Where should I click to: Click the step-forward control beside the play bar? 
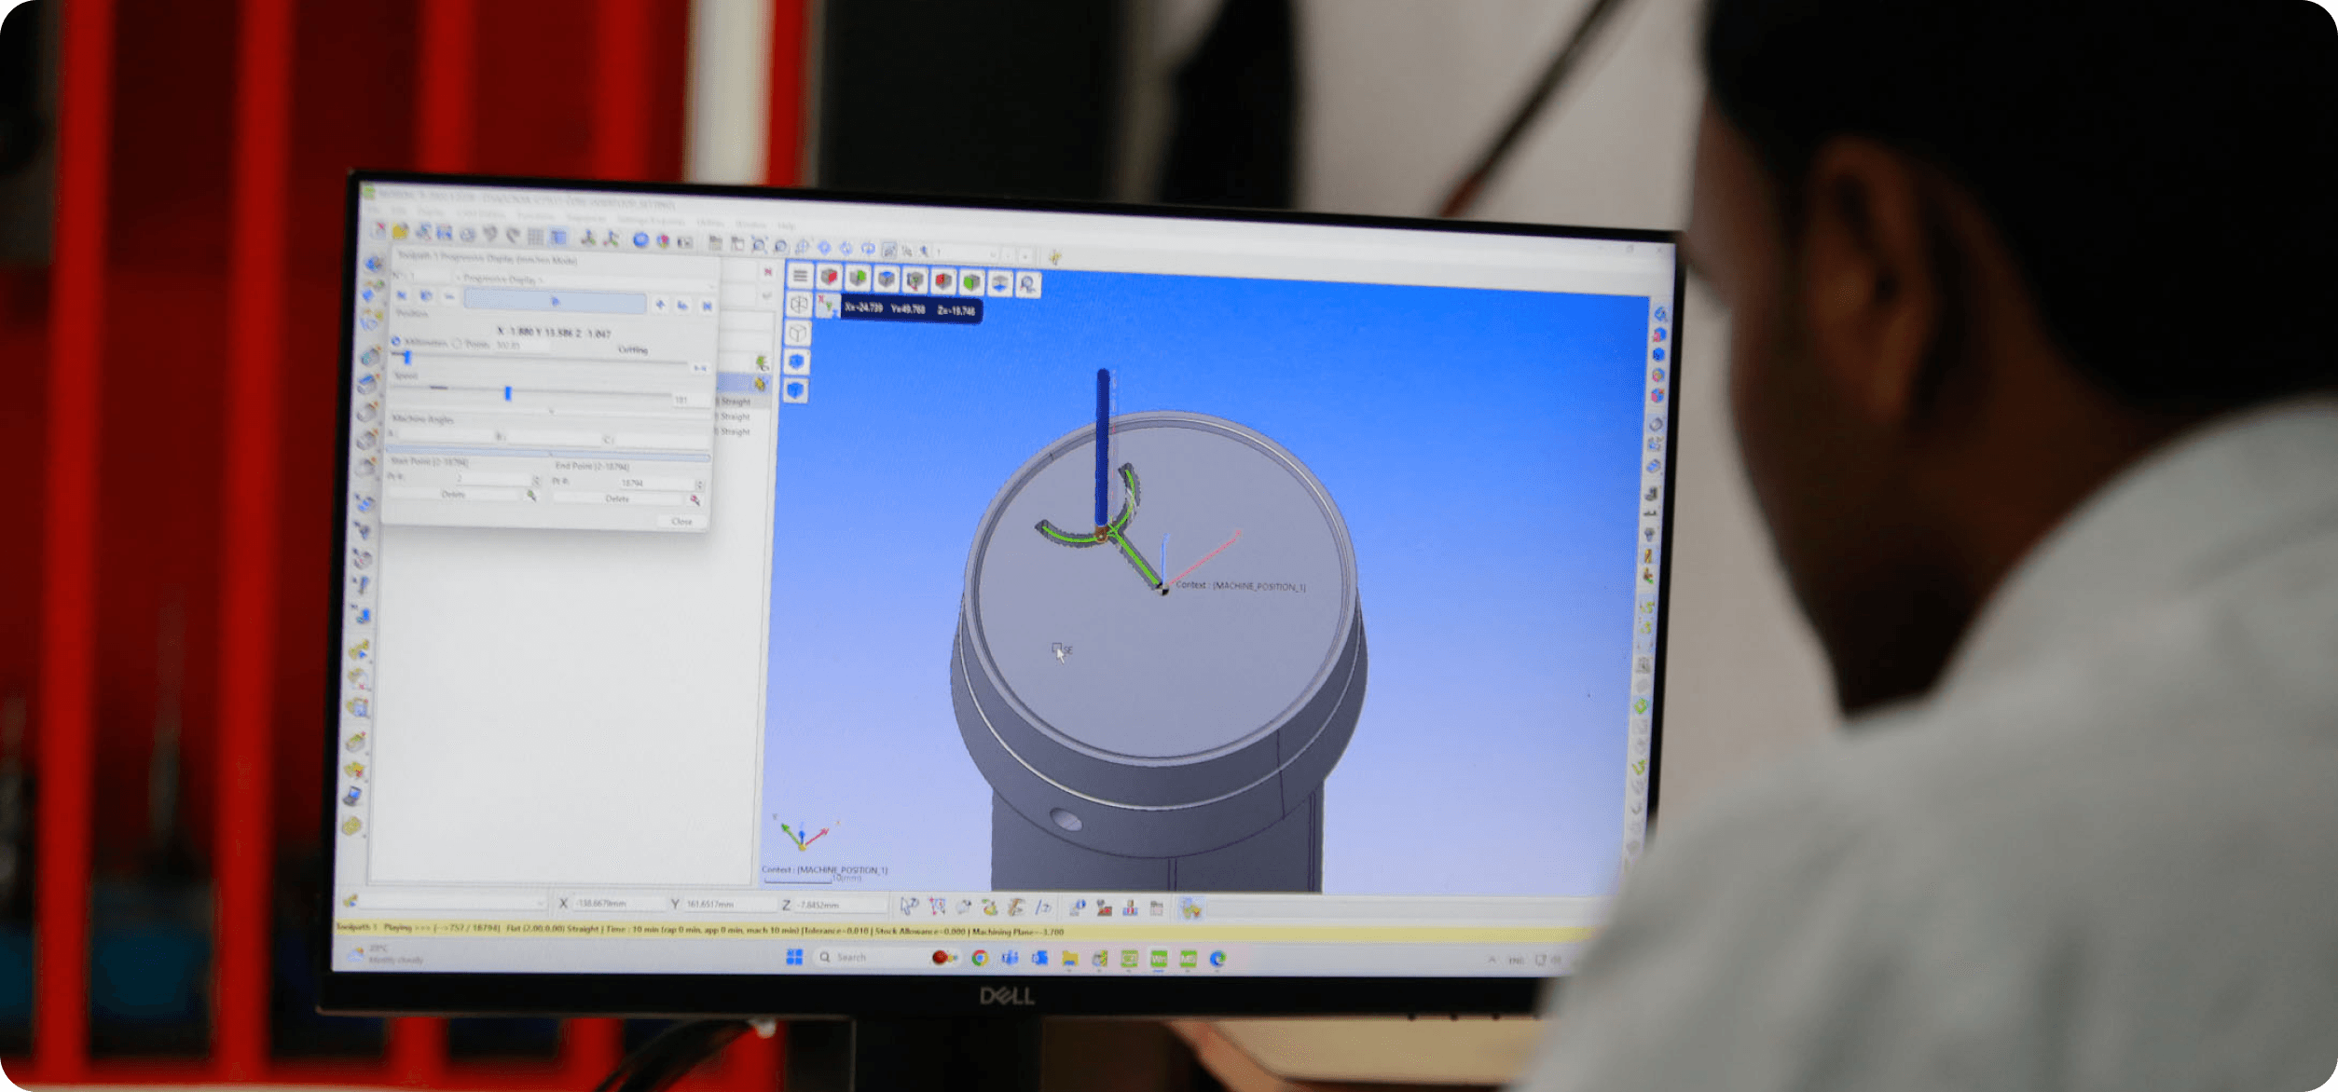[x=660, y=305]
